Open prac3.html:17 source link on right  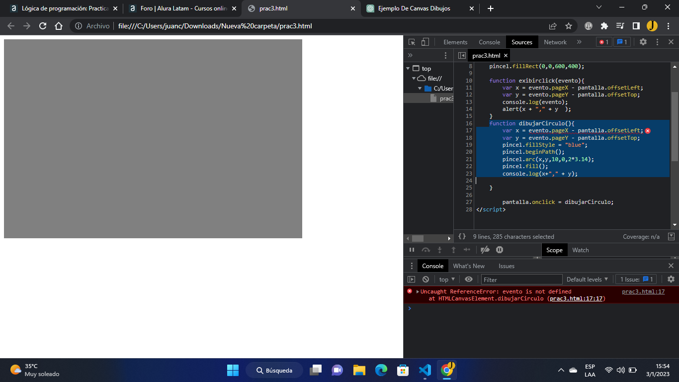[x=643, y=291]
